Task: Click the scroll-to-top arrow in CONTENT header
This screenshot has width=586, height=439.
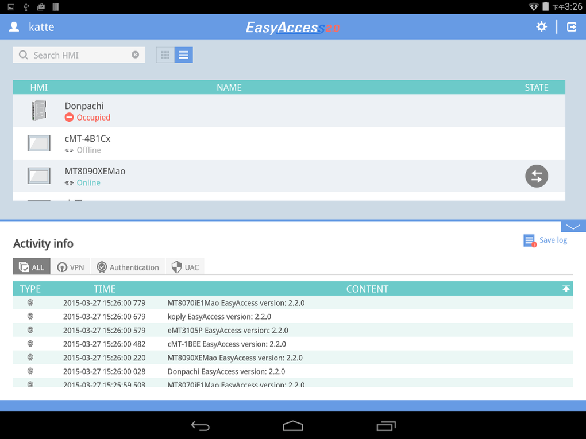Action: [x=566, y=288]
